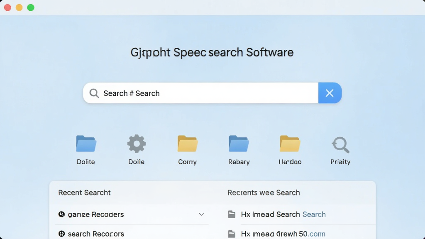Open the yellow Comy folder
The image size is (425, 239).
click(x=188, y=144)
